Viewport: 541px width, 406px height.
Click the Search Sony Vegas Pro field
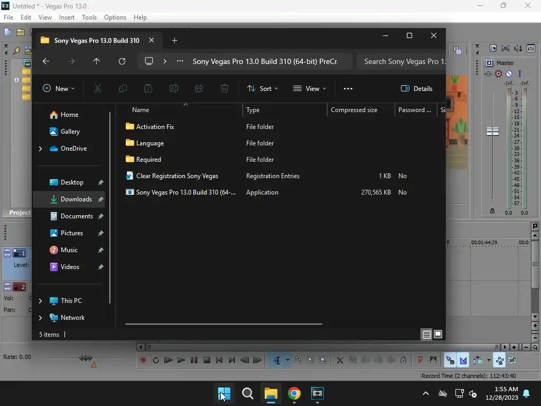[x=402, y=61]
